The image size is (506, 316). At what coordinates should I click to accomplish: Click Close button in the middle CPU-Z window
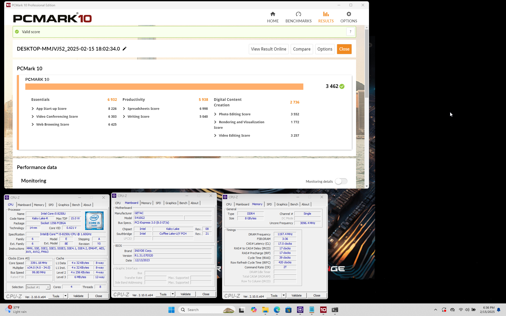coord(206,294)
